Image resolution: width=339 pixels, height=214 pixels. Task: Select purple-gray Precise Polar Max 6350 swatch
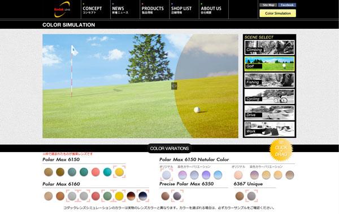[x=177, y=196]
